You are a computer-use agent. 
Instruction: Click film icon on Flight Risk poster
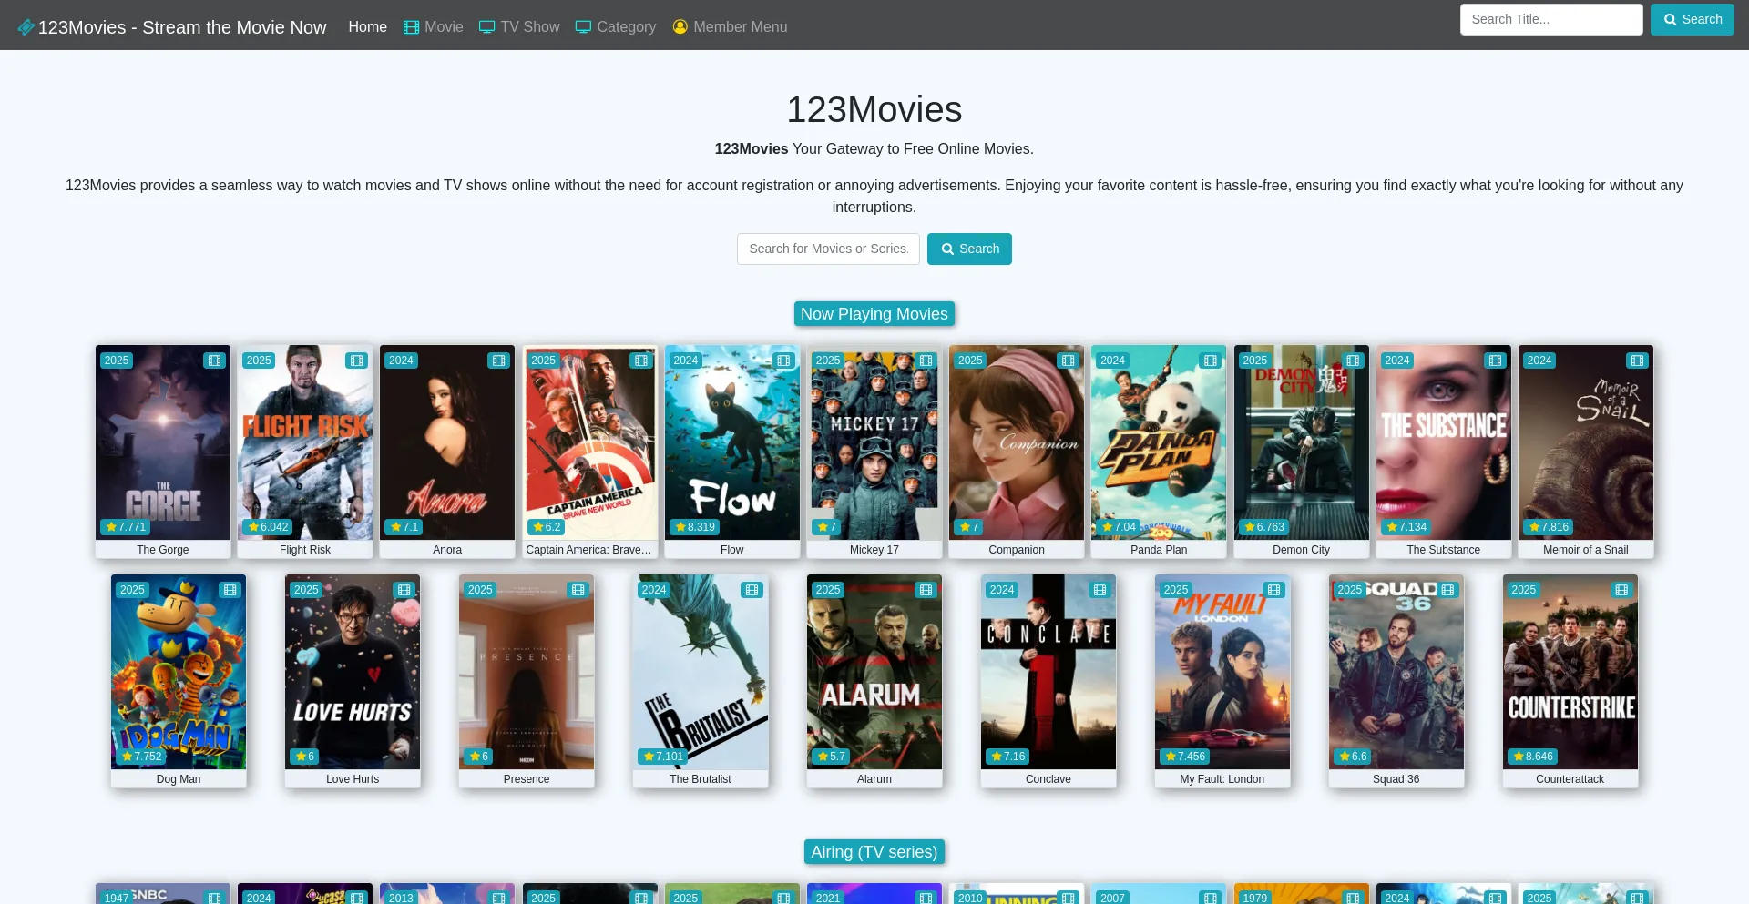coord(356,361)
